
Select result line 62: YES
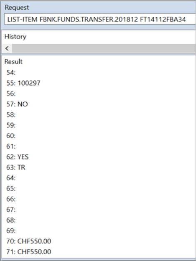point(18,157)
